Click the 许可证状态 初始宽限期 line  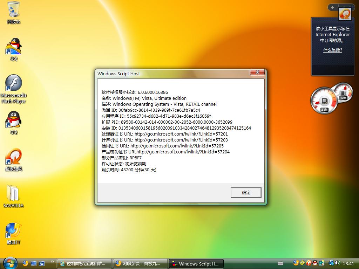[x=124, y=164]
